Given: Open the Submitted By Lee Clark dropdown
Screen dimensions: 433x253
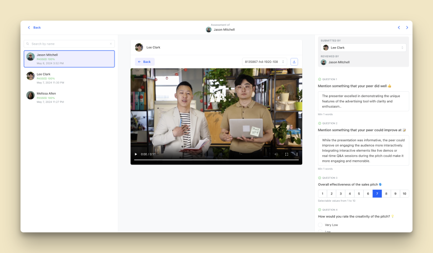Looking at the screenshot, I should click(x=363, y=48).
